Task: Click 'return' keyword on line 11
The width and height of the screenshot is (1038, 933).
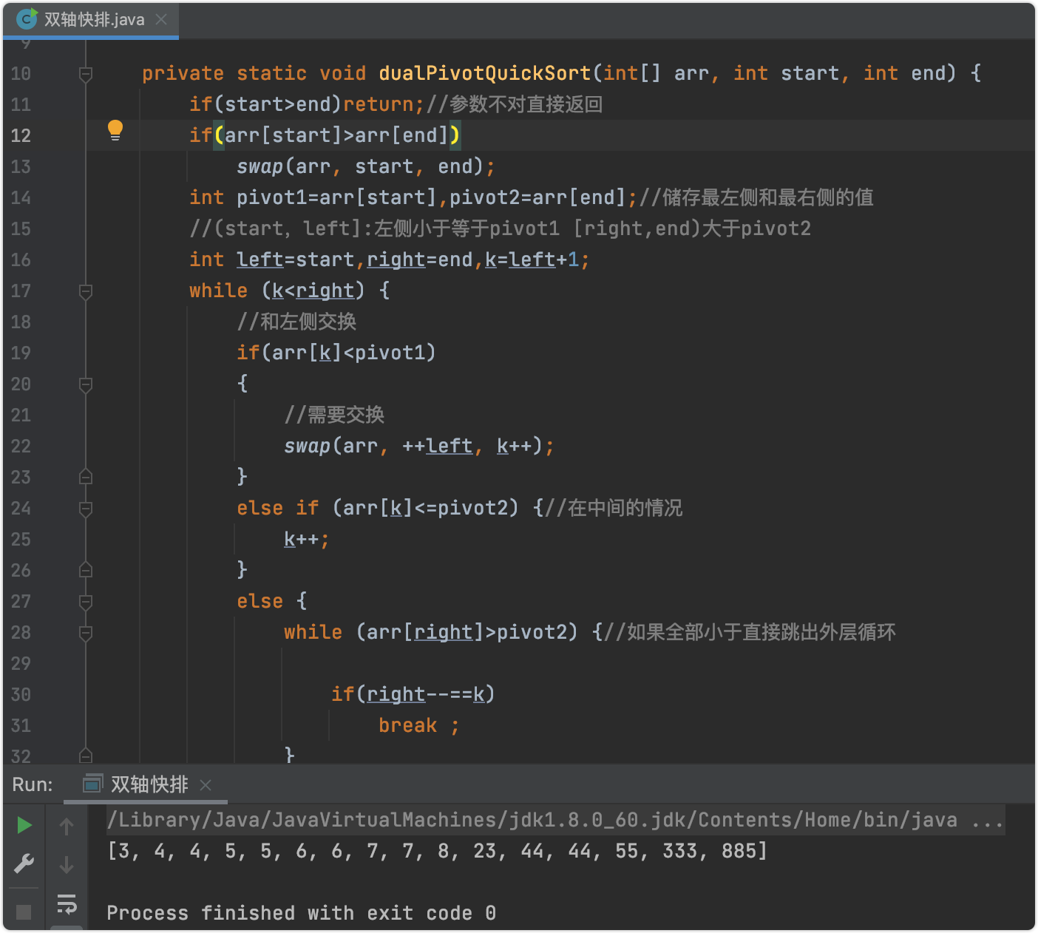Action: pyautogui.click(x=379, y=104)
